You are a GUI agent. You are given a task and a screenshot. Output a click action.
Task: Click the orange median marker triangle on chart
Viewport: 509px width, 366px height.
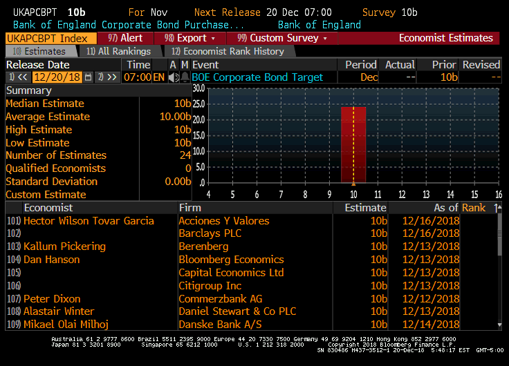353,184
